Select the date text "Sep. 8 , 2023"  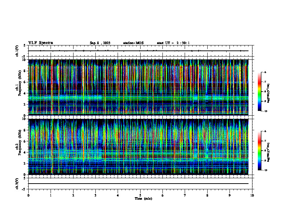click(x=100, y=43)
